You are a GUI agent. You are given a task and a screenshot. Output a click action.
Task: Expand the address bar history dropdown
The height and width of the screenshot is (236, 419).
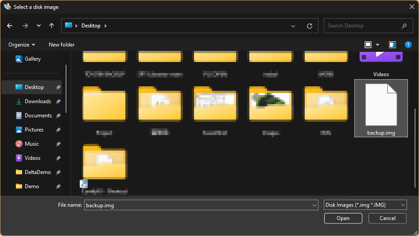[293, 26]
